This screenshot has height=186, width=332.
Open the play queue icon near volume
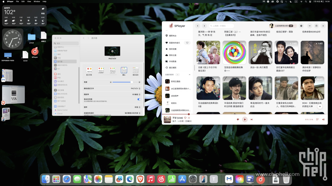317,119
